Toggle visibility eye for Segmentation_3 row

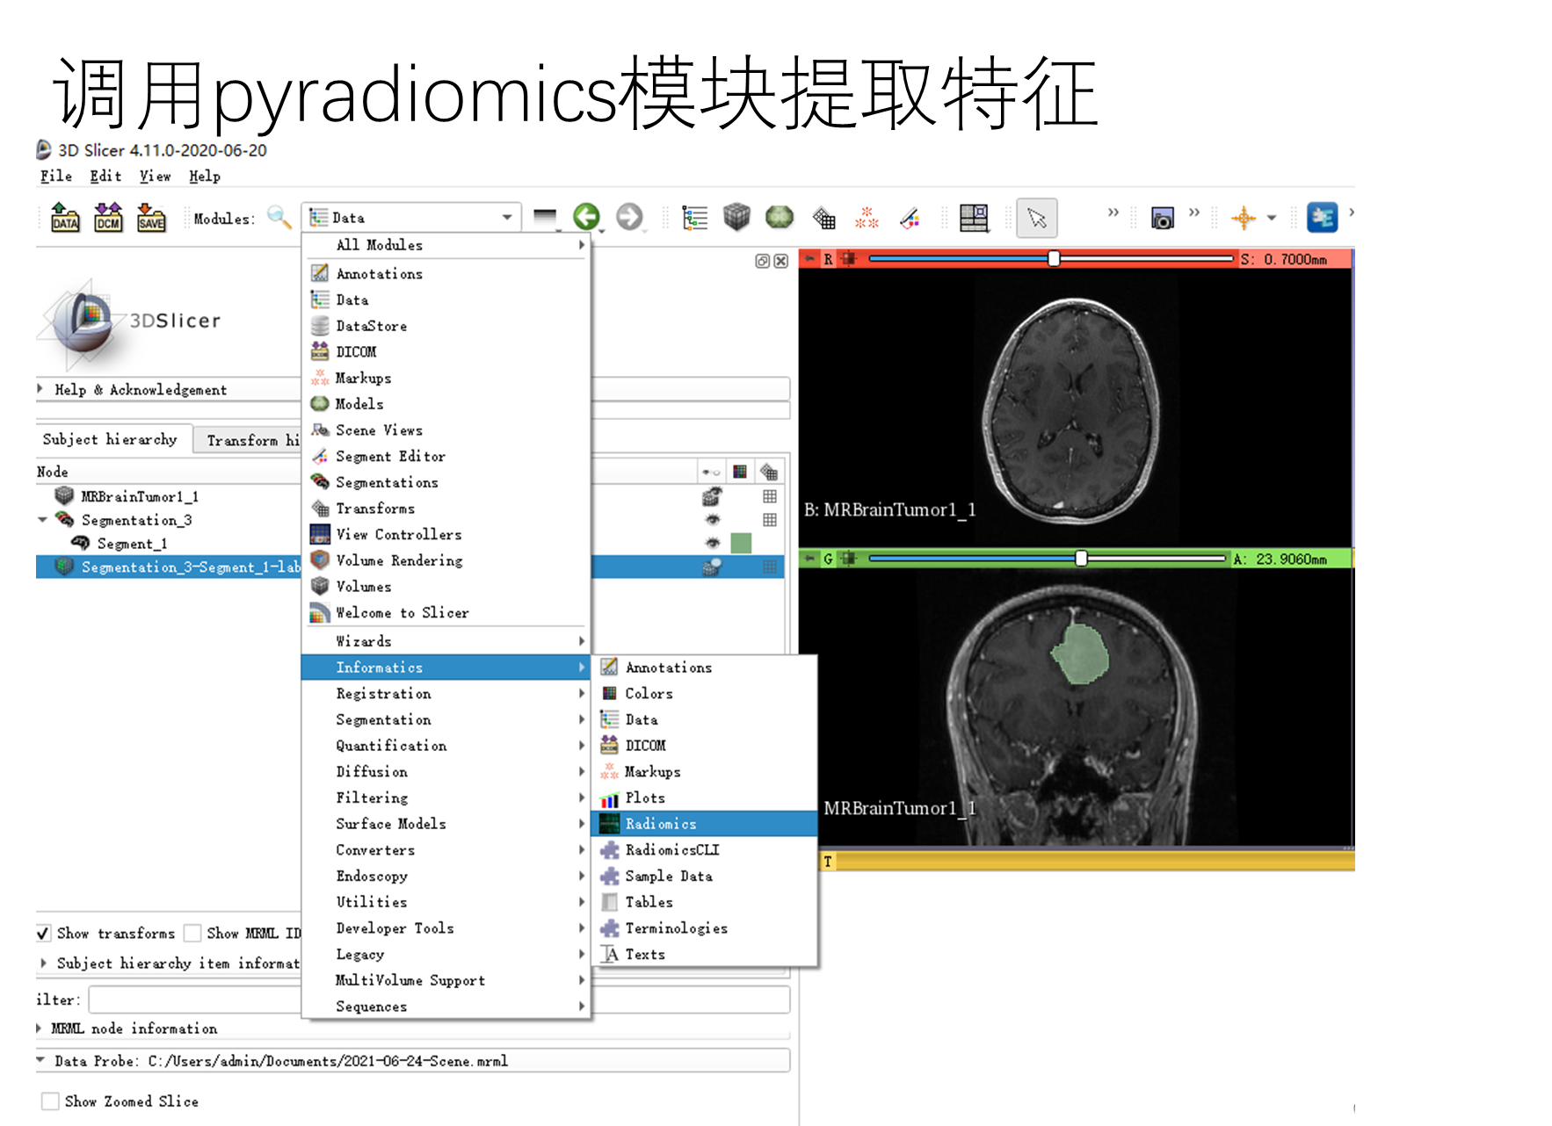click(712, 520)
